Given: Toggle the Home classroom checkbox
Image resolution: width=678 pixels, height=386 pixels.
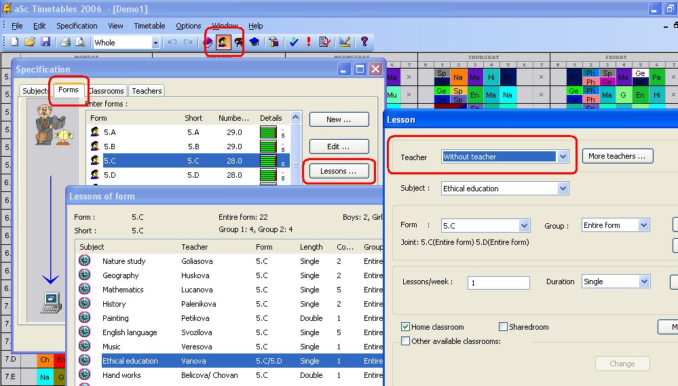Looking at the screenshot, I should coord(406,327).
